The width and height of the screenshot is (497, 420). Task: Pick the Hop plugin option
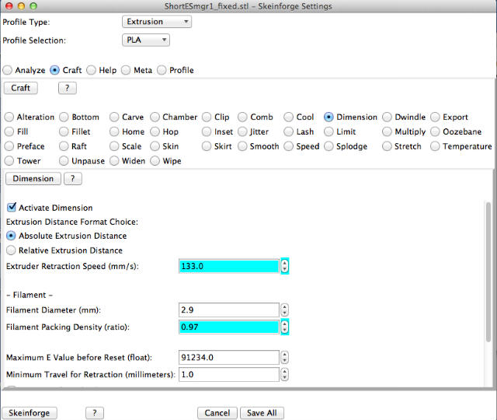coord(155,131)
